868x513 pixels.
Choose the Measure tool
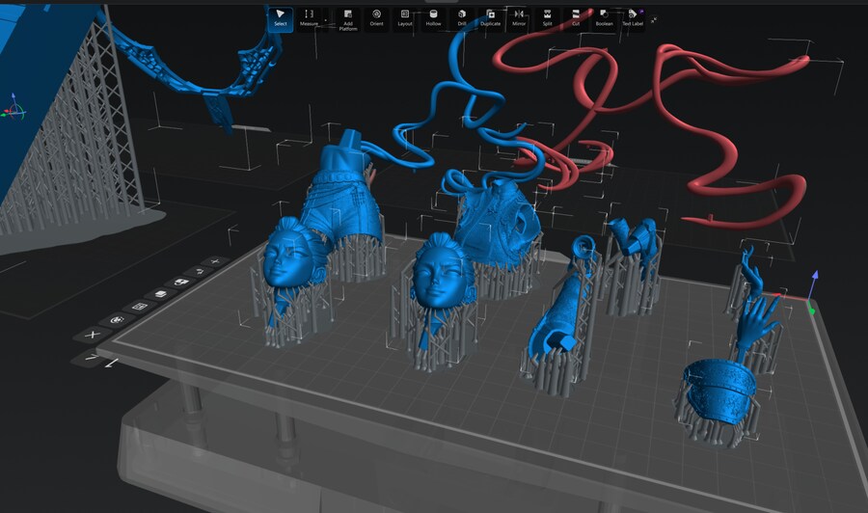click(309, 17)
